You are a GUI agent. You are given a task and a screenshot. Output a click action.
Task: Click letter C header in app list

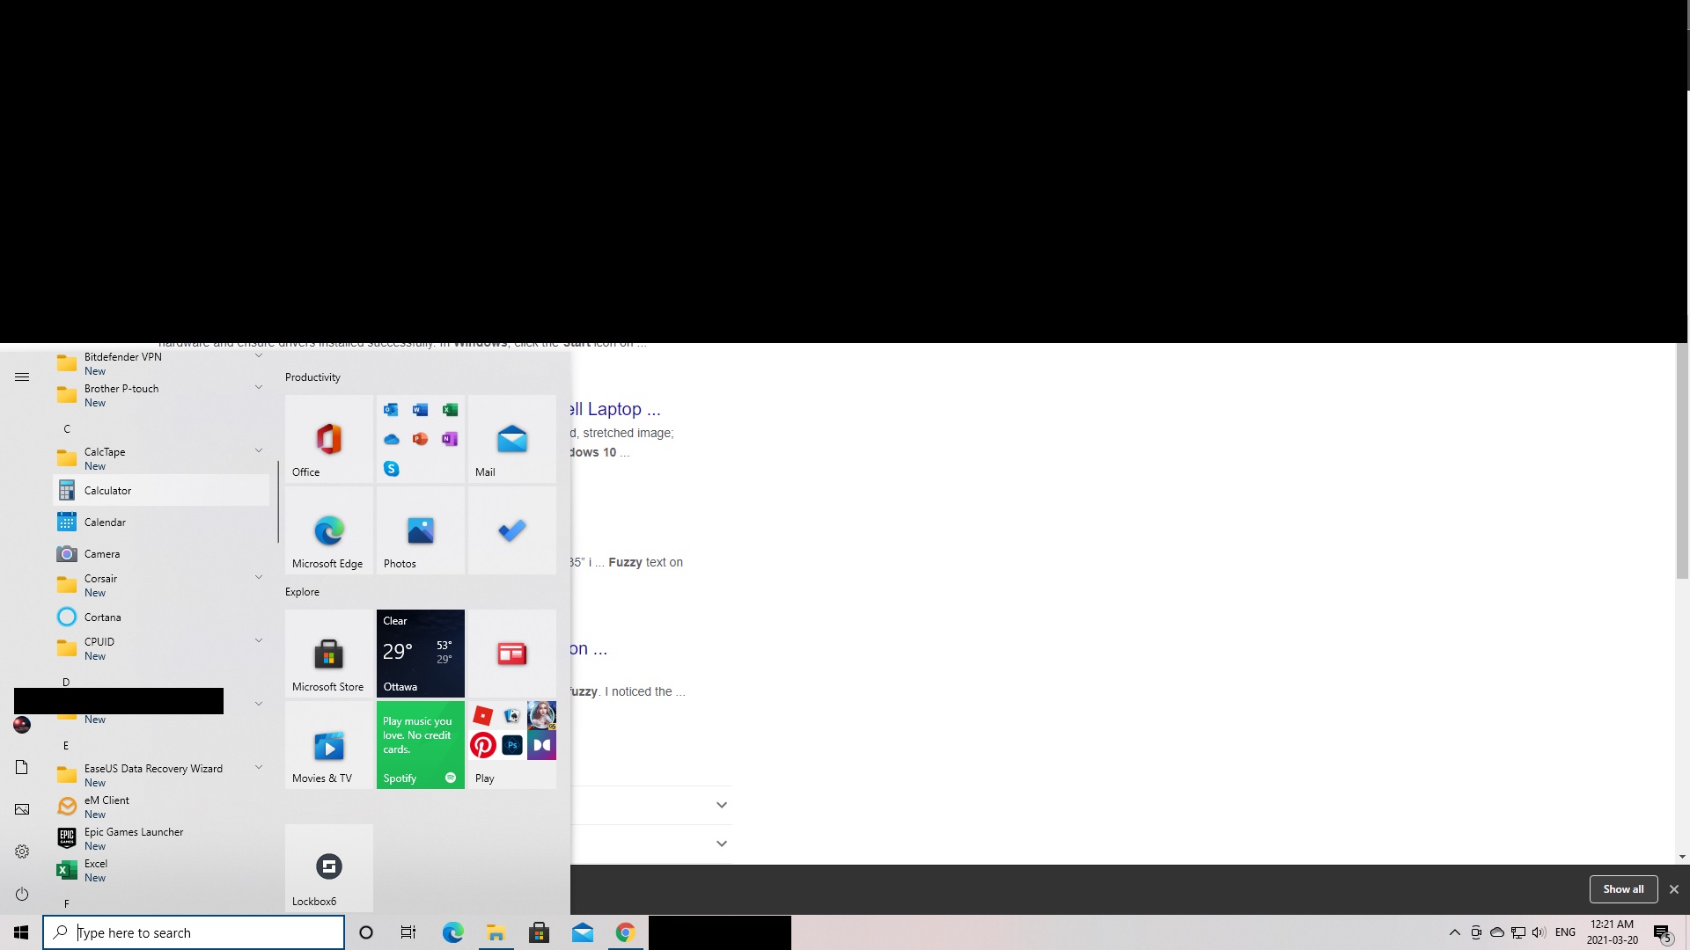point(66,428)
